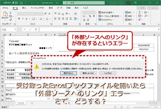Viewport: 161px width, 109px height.
Task: Click the Copy icon in clipboard group
Action: point(10,16)
